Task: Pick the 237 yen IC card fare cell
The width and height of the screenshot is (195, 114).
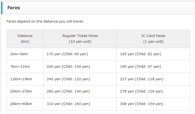Action: 142,79
